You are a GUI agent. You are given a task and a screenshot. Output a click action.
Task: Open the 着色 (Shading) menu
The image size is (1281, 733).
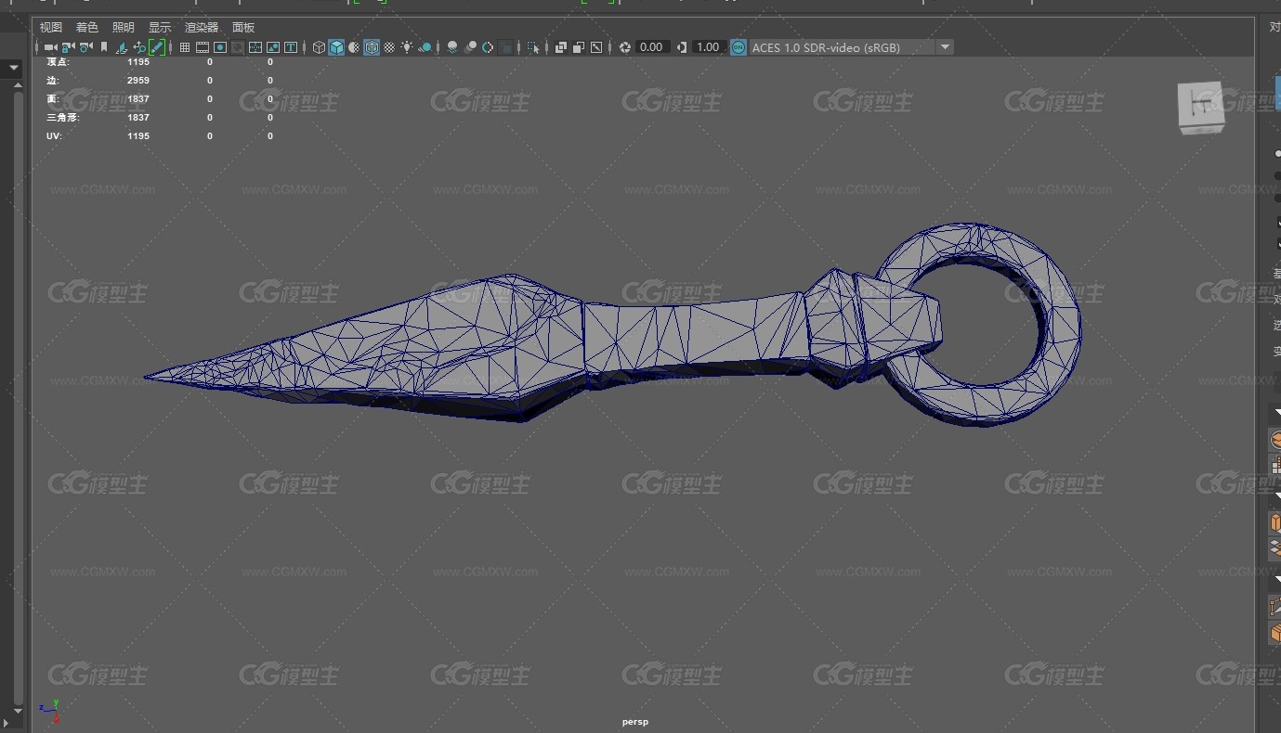pos(87,28)
